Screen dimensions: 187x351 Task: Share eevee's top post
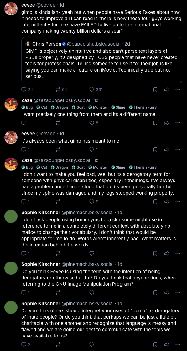(166, 89)
